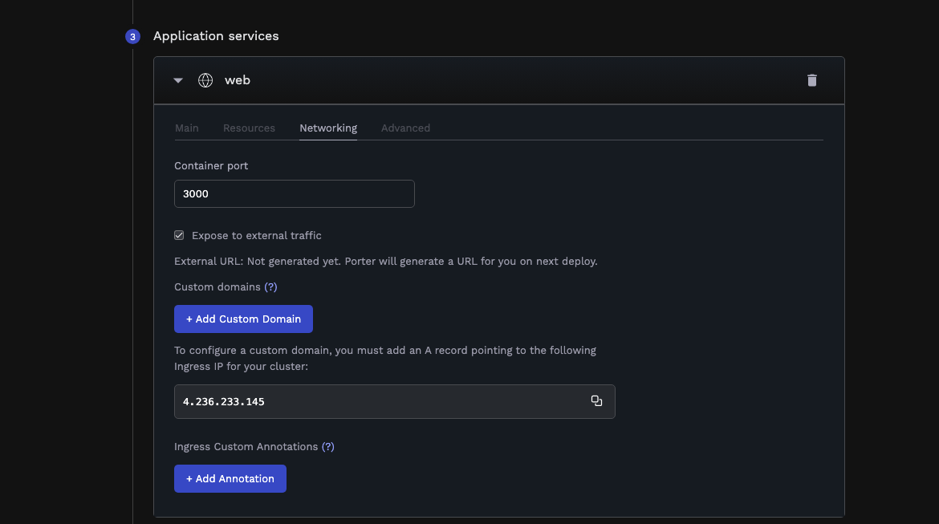Click the Expose to external traffic label
This screenshot has width=939, height=524.
pyautogui.click(x=256, y=235)
